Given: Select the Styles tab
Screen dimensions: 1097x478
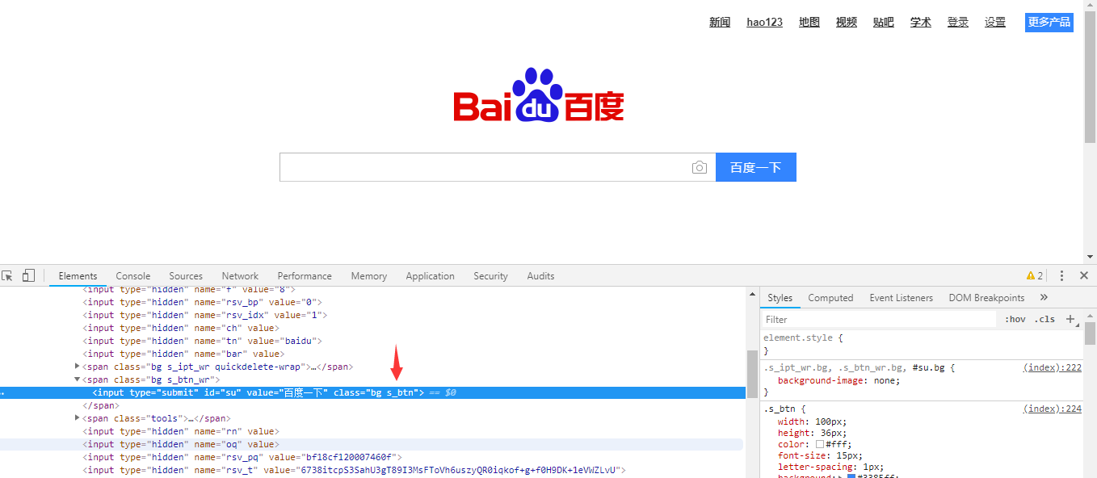Looking at the screenshot, I should point(780,297).
